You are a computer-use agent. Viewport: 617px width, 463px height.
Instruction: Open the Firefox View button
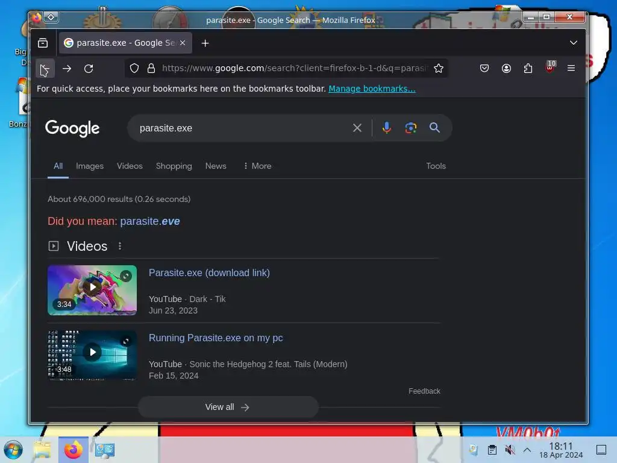point(43,43)
